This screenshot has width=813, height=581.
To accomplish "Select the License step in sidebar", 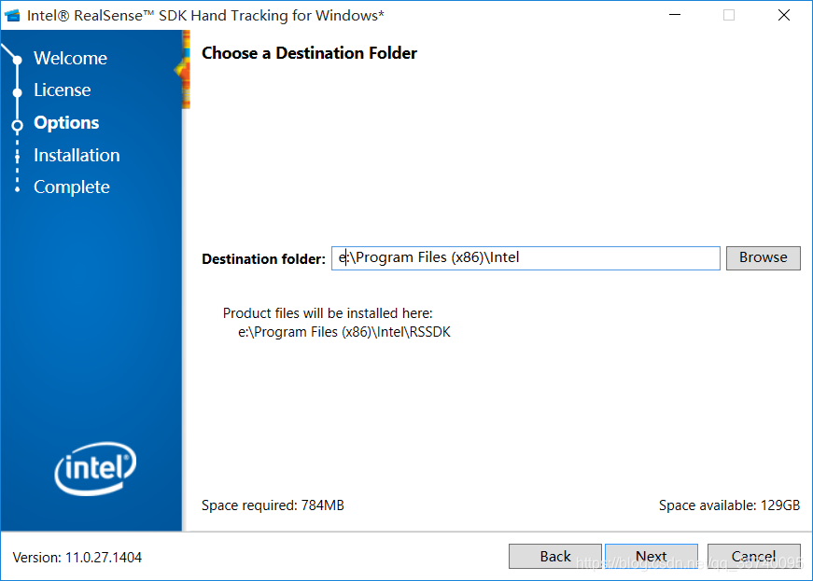I will click(63, 90).
